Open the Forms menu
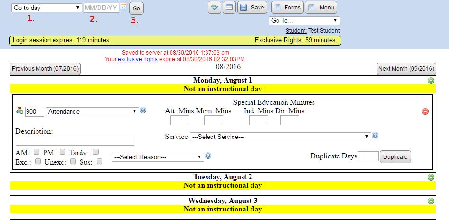 tap(287, 8)
